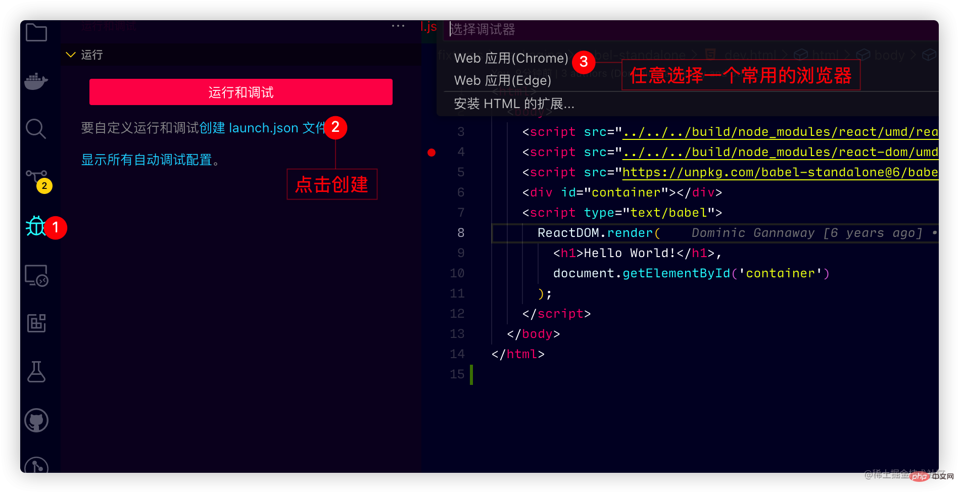Screen dimensions: 959x493
Task: Select Web 应用(Edge) debugger option
Action: 502,81
